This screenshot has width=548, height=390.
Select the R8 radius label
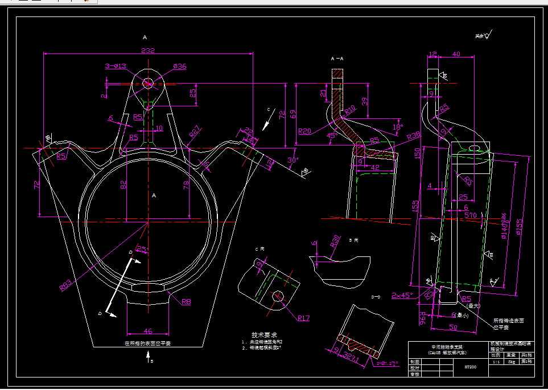coord(186,301)
